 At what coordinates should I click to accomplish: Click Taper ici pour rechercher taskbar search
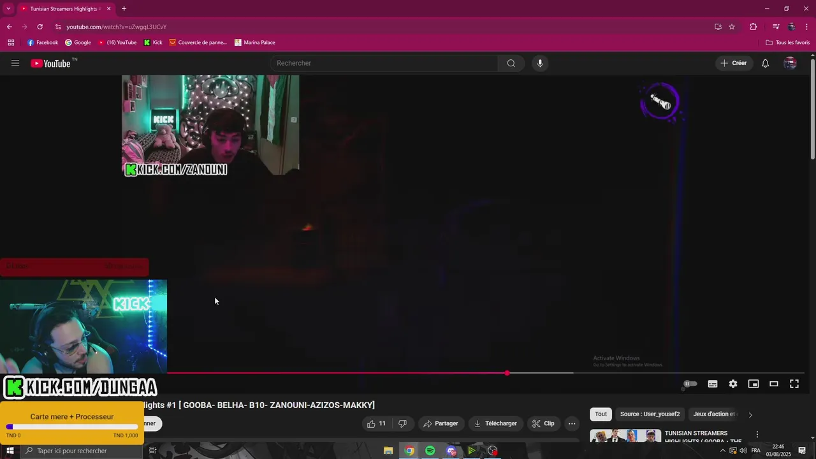click(x=81, y=451)
